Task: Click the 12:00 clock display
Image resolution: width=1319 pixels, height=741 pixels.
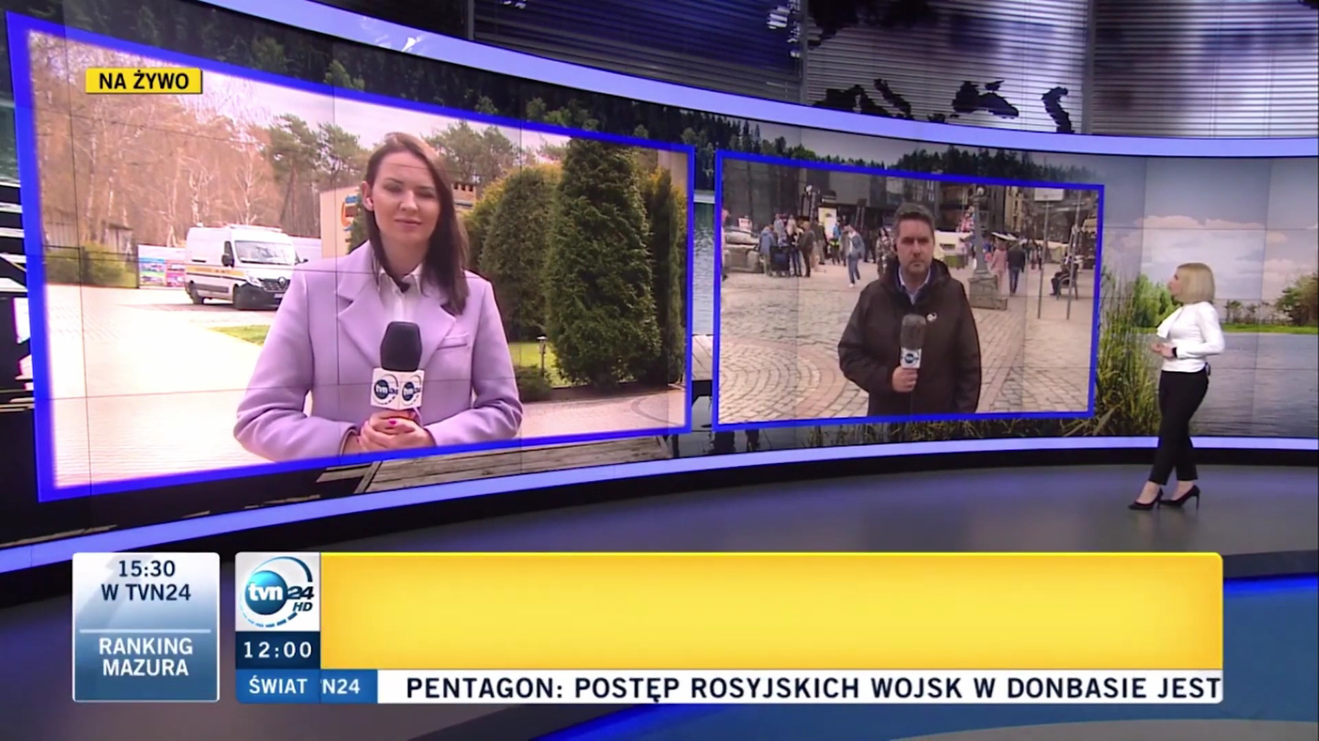Action: (278, 650)
